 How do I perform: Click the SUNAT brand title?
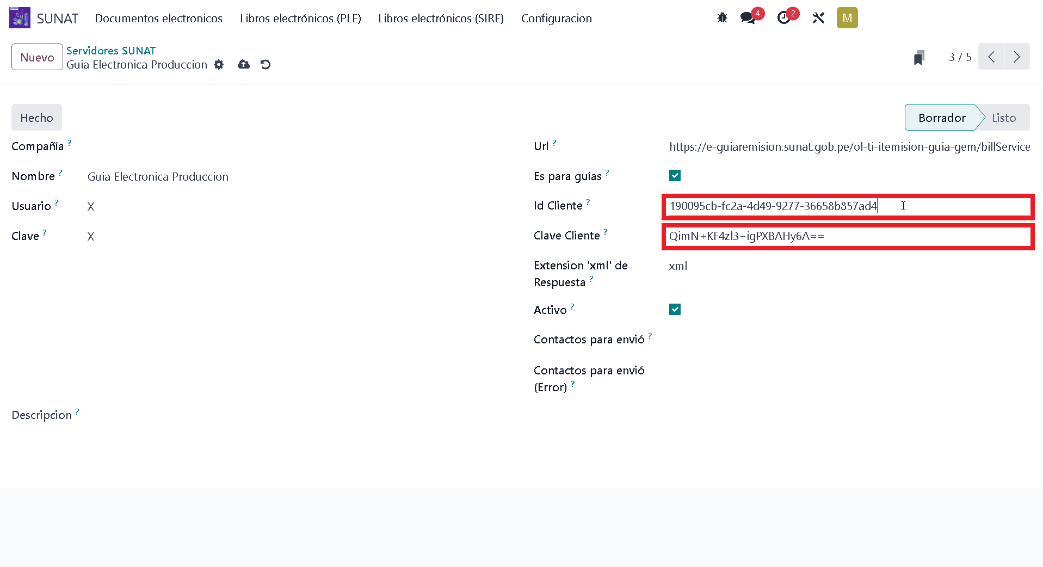coord(58,18)
